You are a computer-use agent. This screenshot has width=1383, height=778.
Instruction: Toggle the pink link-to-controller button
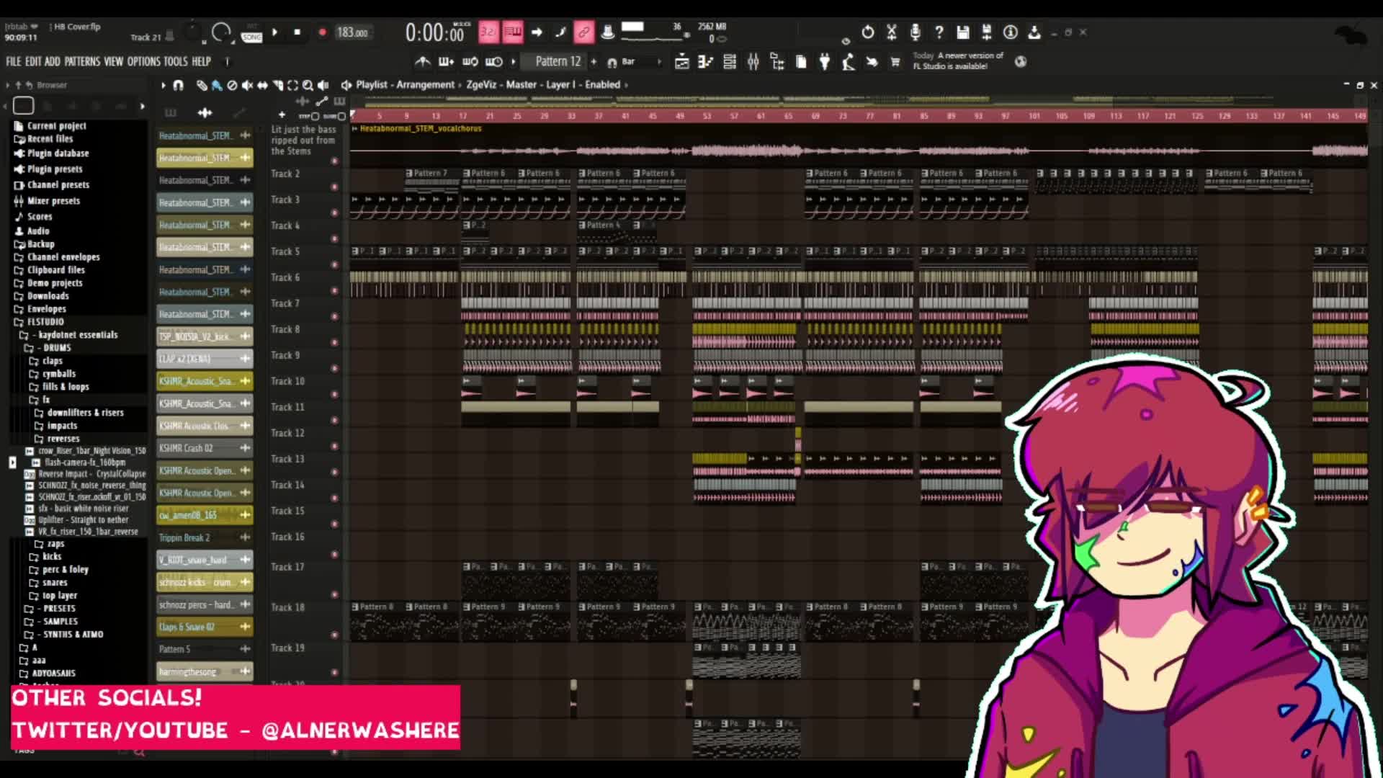click(x=583, y=32)
